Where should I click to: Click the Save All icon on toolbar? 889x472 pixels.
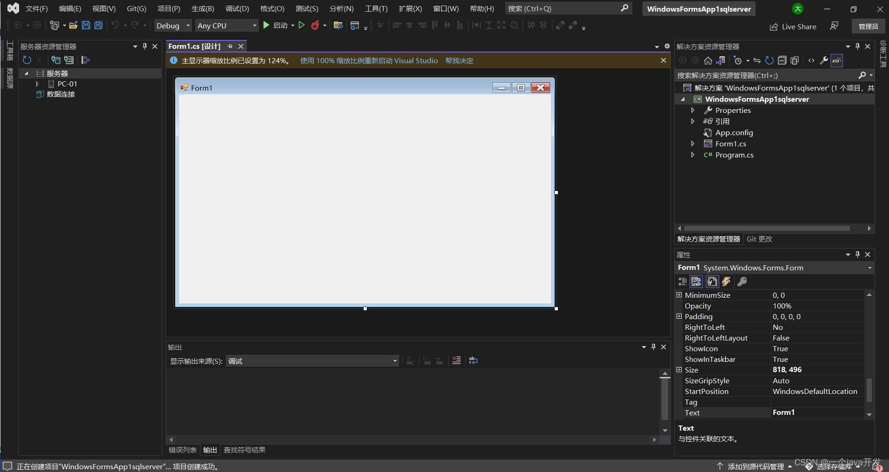[x=98, y=25]
